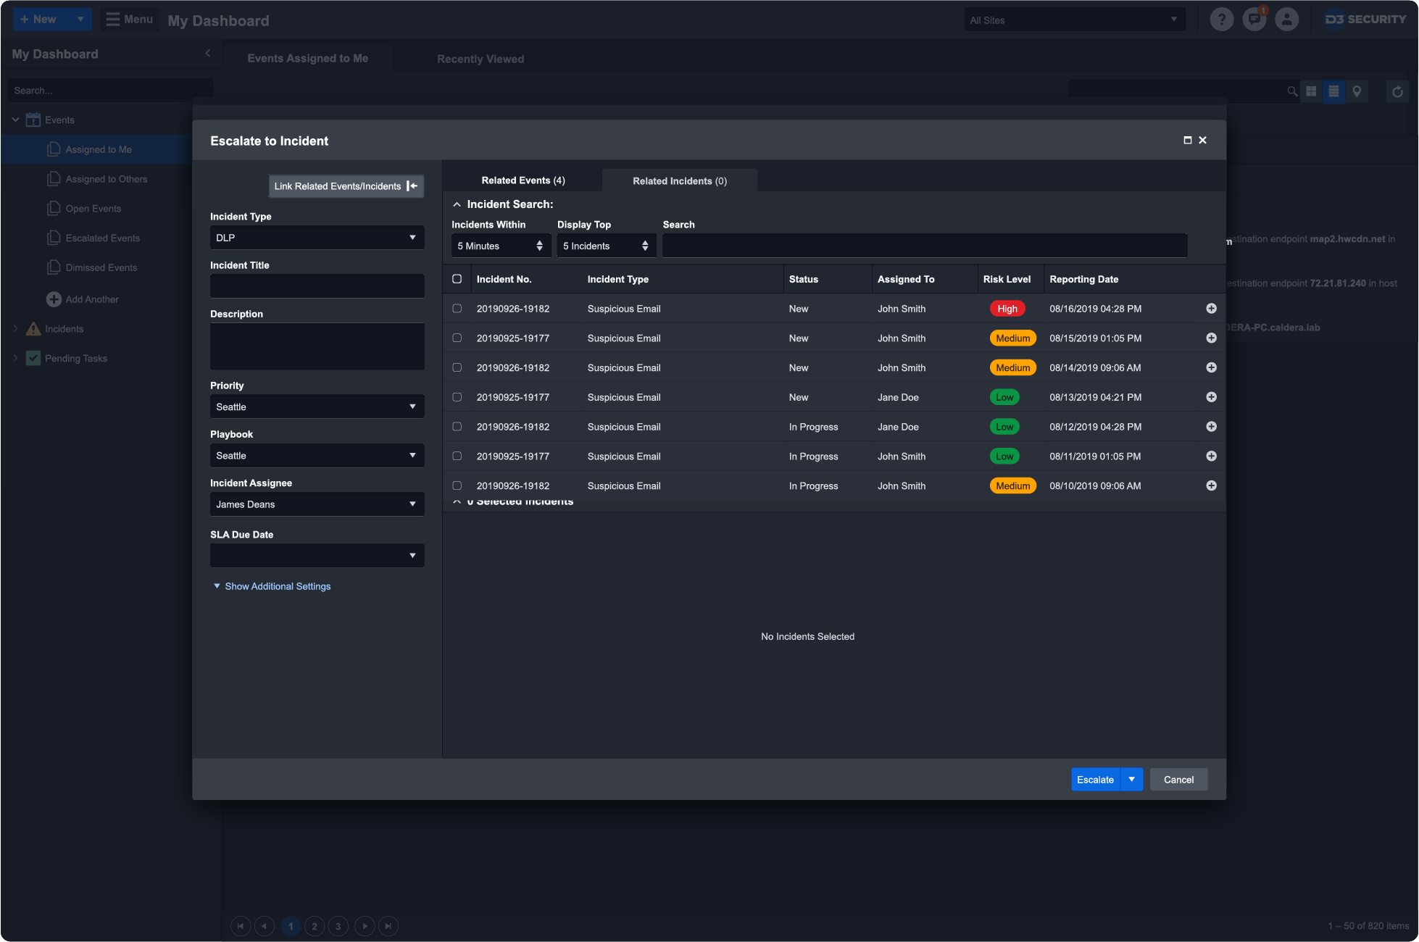Viewport: 1419px width, 942px height.
Task: Select the checkbox on the 08/10/2019 incident row
Action: (x=457, y=485)
